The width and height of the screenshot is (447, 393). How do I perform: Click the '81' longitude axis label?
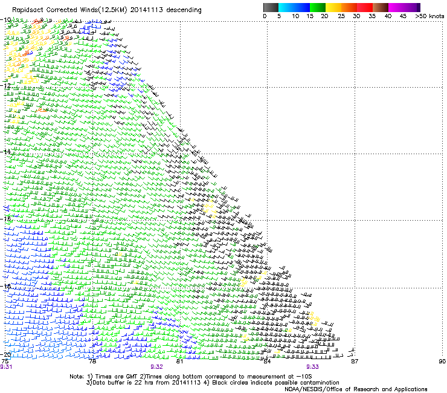tap(179, 362)
